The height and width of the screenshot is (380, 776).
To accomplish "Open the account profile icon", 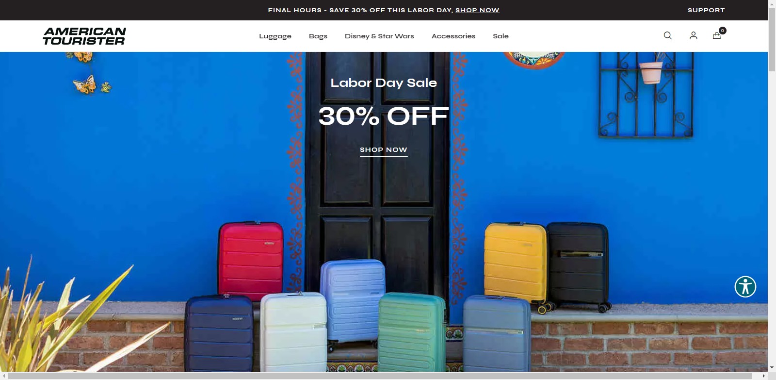I will point(694,35).
